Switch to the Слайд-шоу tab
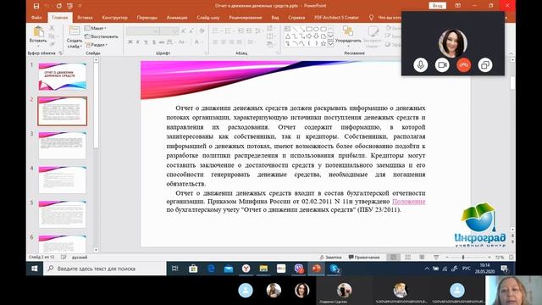Viewport: 542px width, 305px height. click(x=208, y=17)
